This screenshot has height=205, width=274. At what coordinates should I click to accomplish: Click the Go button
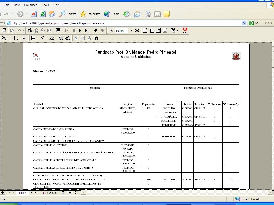coord(253,23)
